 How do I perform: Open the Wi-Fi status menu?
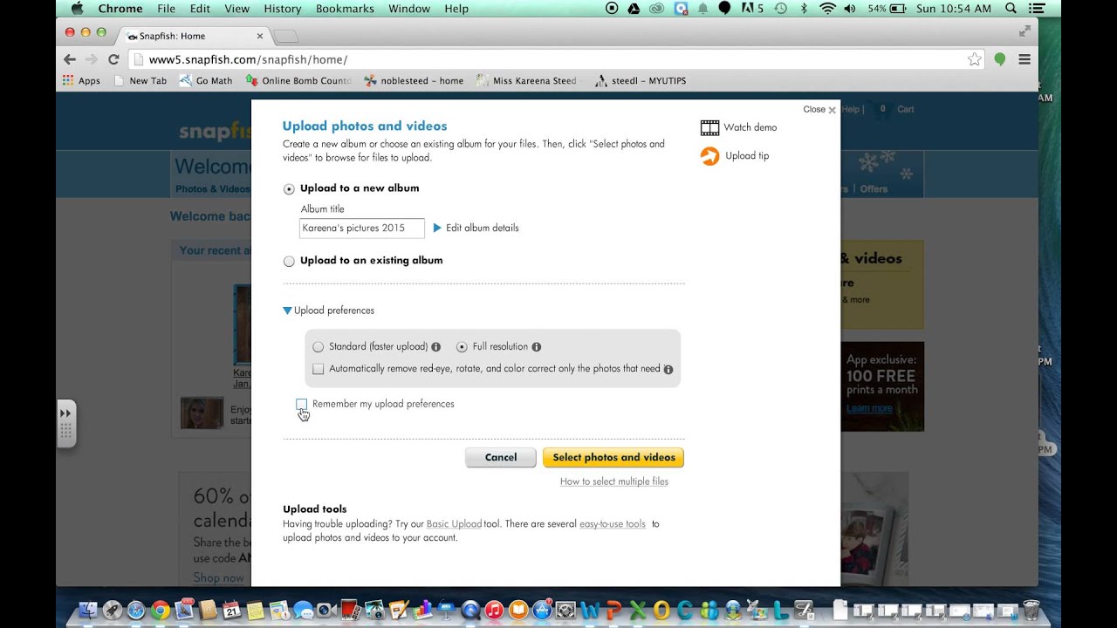[827, 9]
